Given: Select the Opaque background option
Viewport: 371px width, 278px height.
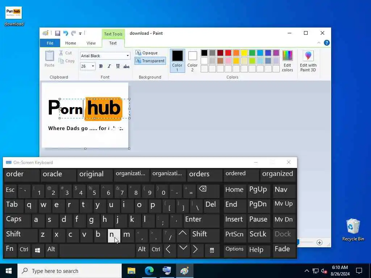Looking at the screenshot, I should point(147,53).
